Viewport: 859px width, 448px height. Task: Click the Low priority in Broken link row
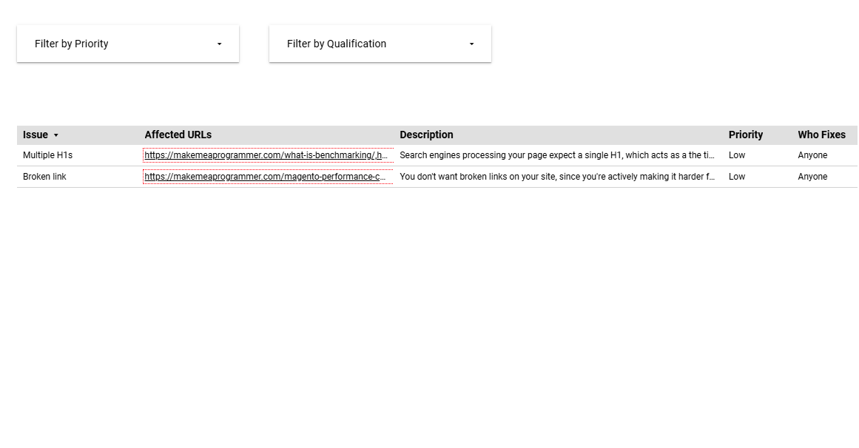pos(737,177)
